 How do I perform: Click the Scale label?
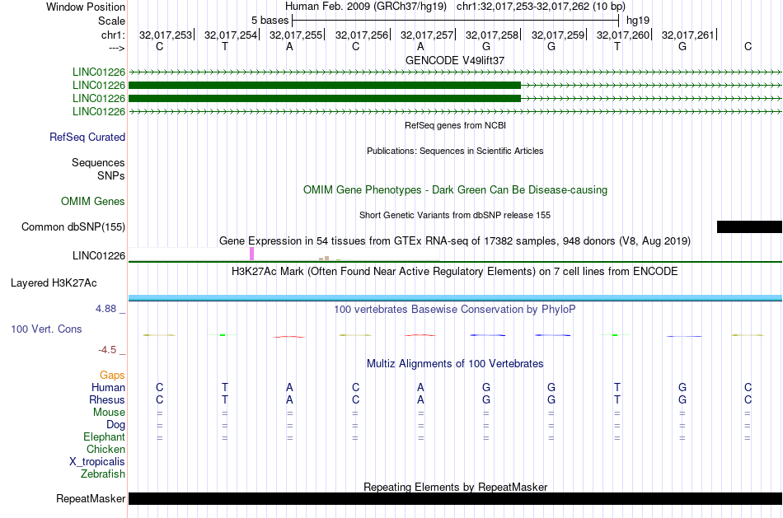click(x=112, y=21)
